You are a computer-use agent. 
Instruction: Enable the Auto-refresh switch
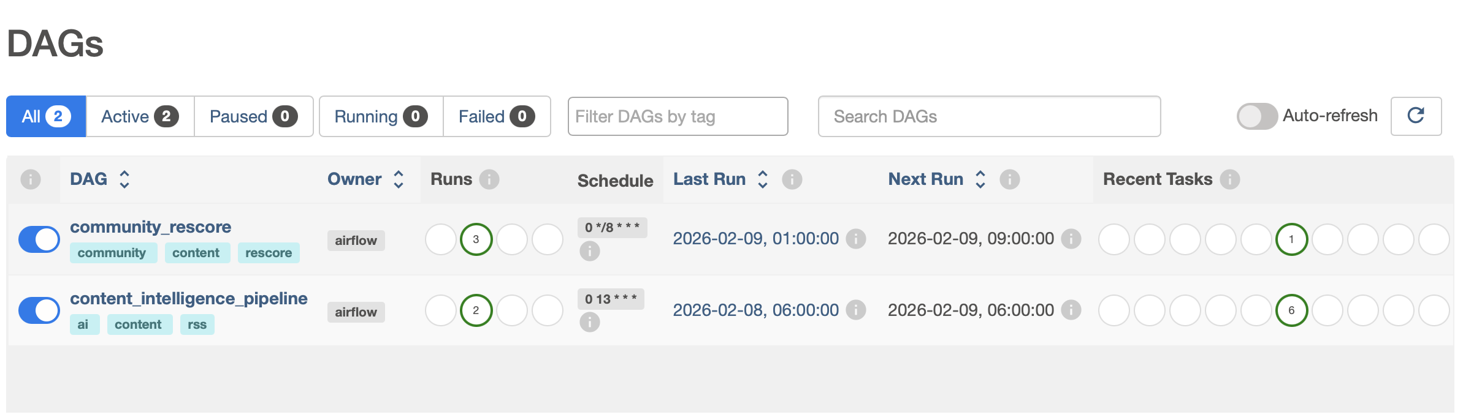click(1256, 116)
